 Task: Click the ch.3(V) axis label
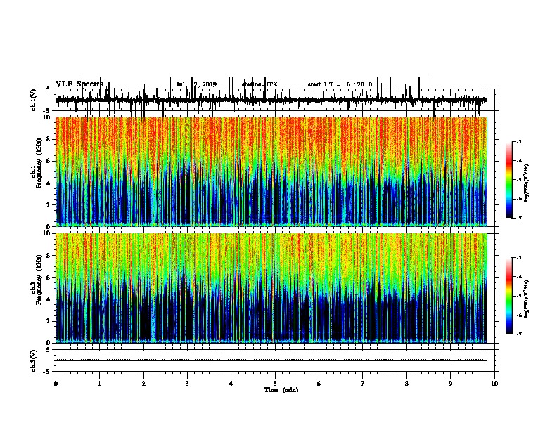click(x=33, y=360)
